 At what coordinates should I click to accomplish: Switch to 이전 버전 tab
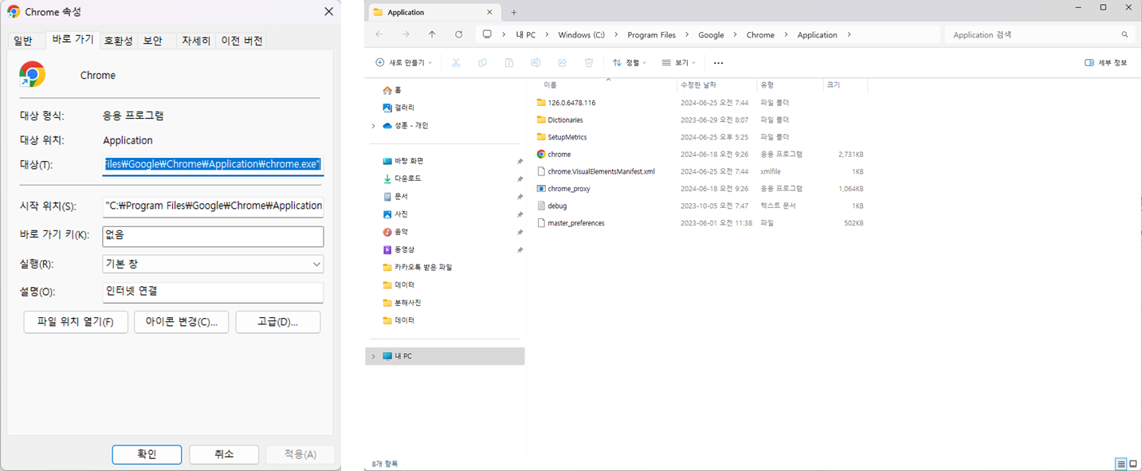(x=242, y=41)
